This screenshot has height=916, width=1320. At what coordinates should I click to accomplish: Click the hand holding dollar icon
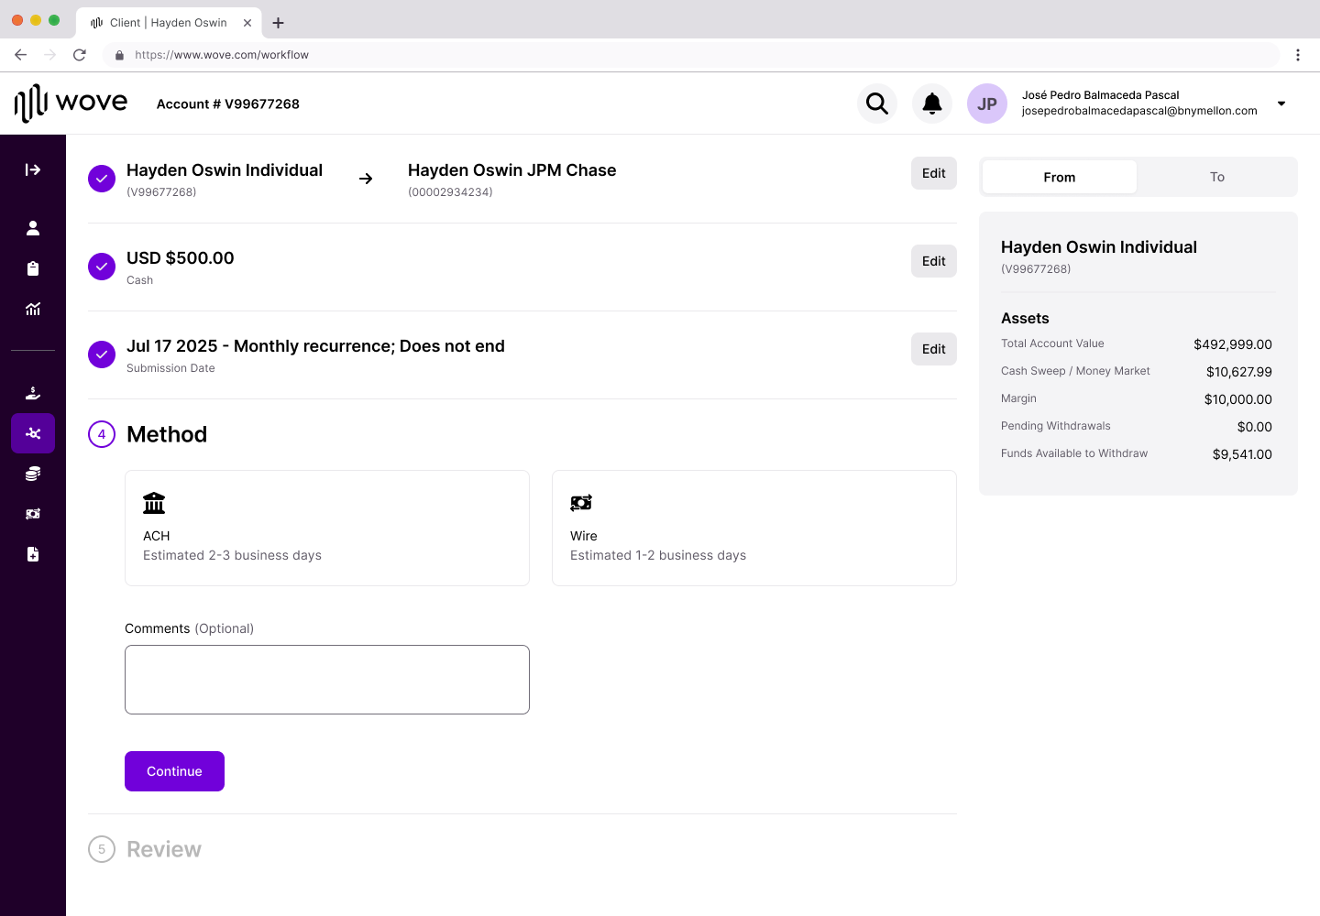pos(33,393)
